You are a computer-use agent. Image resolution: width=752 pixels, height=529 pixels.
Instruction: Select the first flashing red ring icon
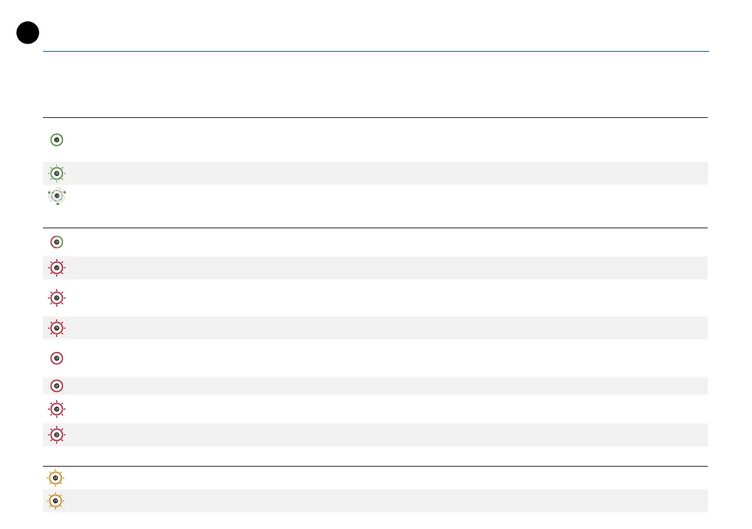[57, 267]
